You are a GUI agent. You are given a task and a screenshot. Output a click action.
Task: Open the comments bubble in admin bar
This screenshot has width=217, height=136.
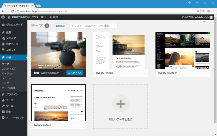pyautogui.click(x=43, y=17)
